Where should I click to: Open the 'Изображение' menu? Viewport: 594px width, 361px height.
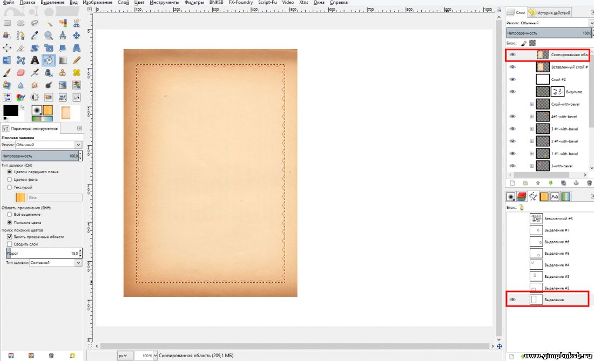[x=98, y=2]
